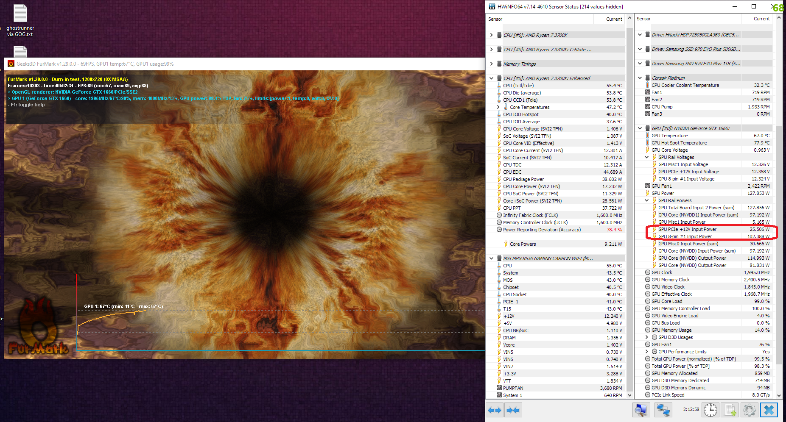This screenshot has height=422, width=786.
Task: Expand the GPU Performance Limits subgroup
Action: click(x=647, y=352)
